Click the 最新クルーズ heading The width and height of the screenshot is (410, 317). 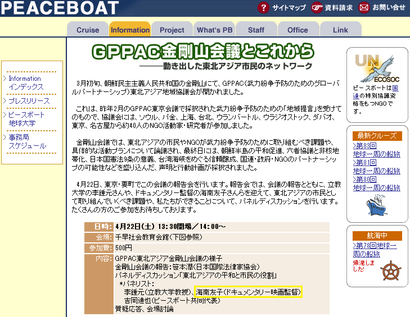[x=377, y=136]
